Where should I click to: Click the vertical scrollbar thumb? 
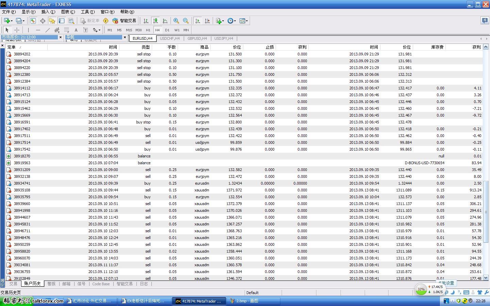coord(486,211)
